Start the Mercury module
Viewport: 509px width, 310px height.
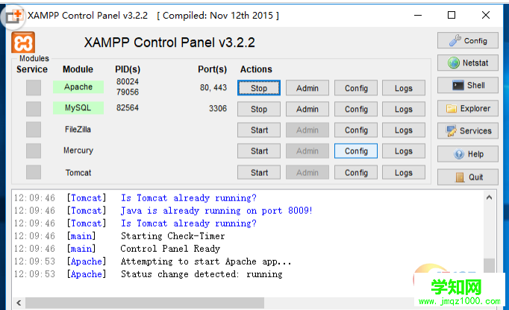259,151
